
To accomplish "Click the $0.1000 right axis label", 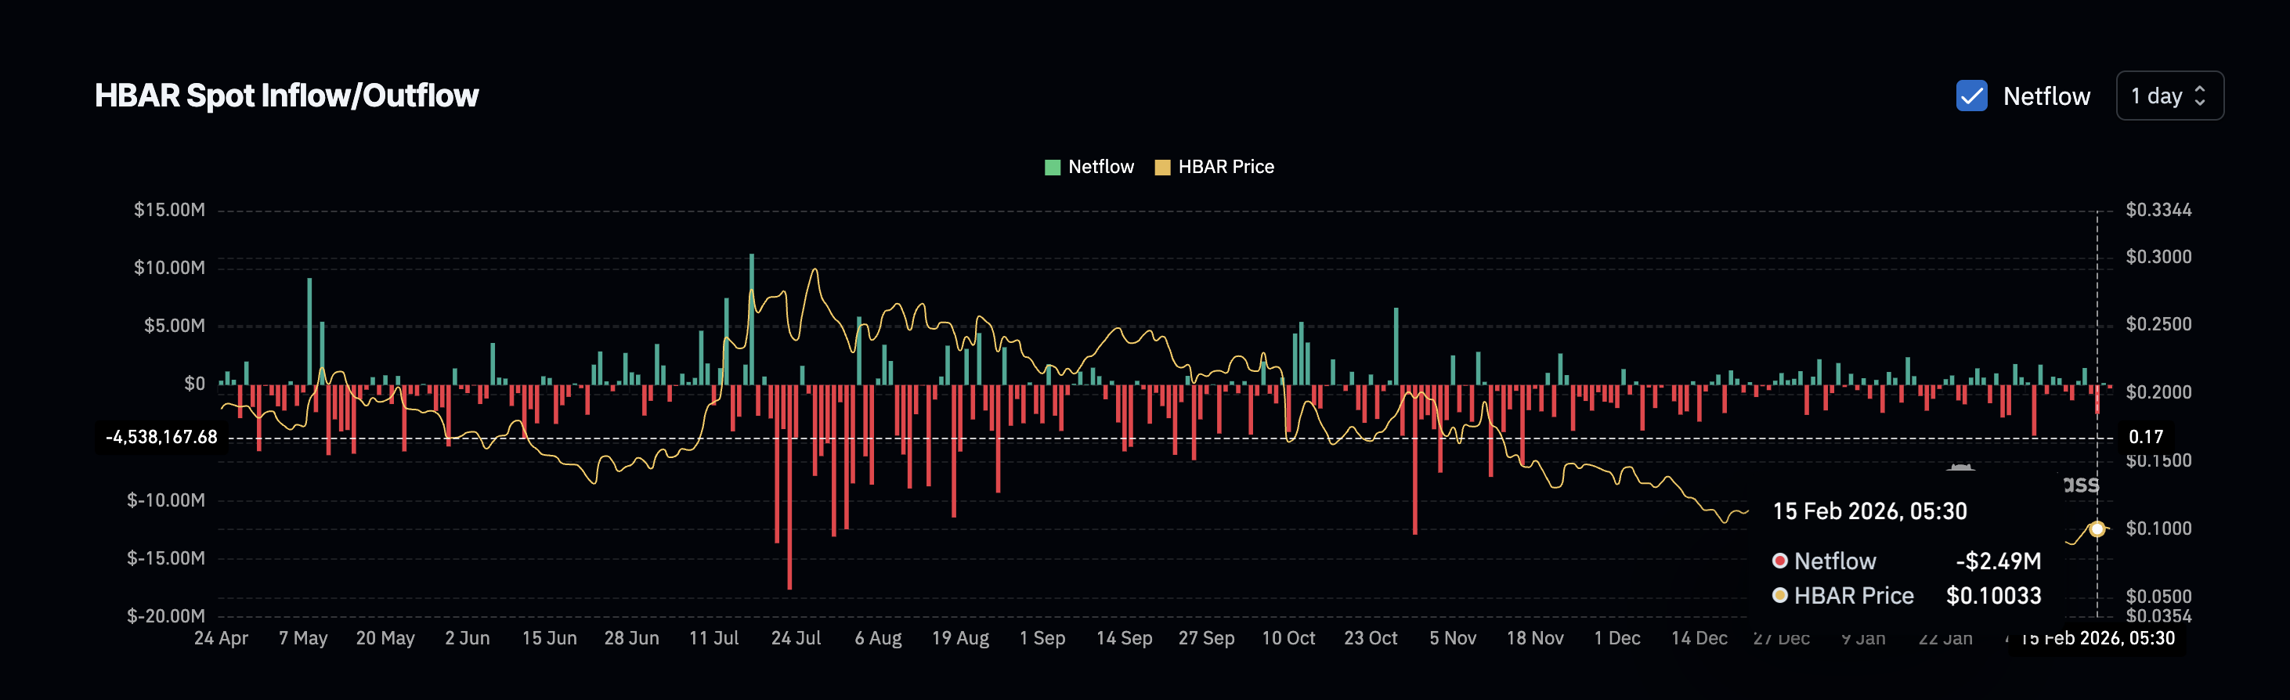I will click(2158, 529).
